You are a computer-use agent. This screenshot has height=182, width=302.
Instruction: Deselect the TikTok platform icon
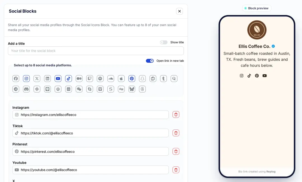click(x=69, y=79)
